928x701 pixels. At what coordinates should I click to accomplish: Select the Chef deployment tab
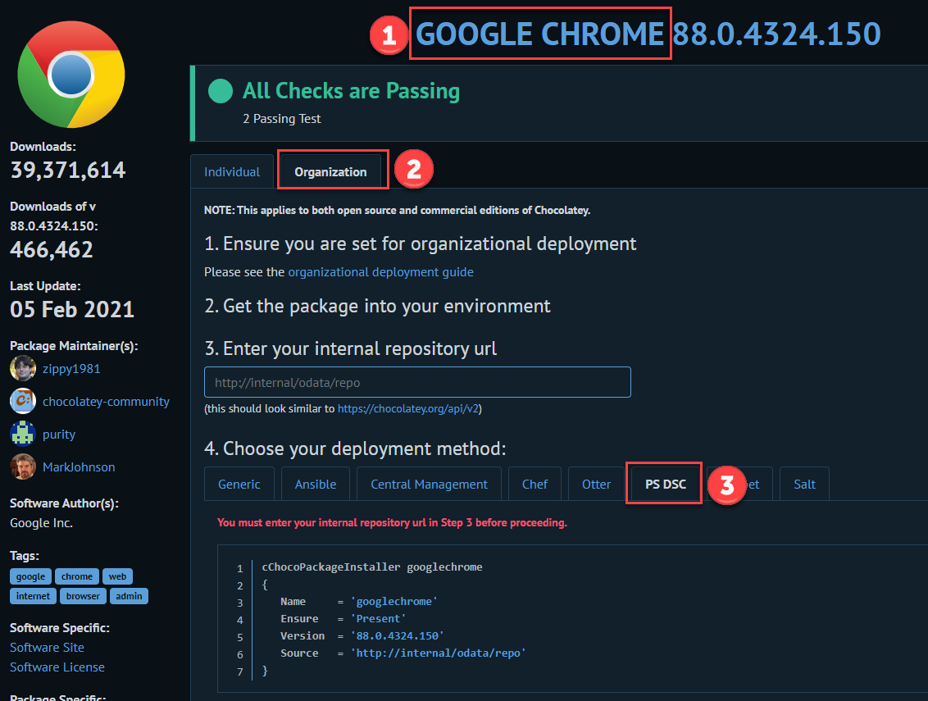click(535, 484)
